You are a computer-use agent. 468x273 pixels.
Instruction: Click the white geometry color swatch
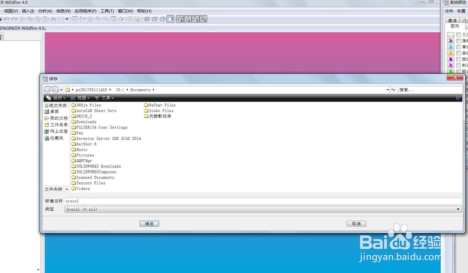451,35
